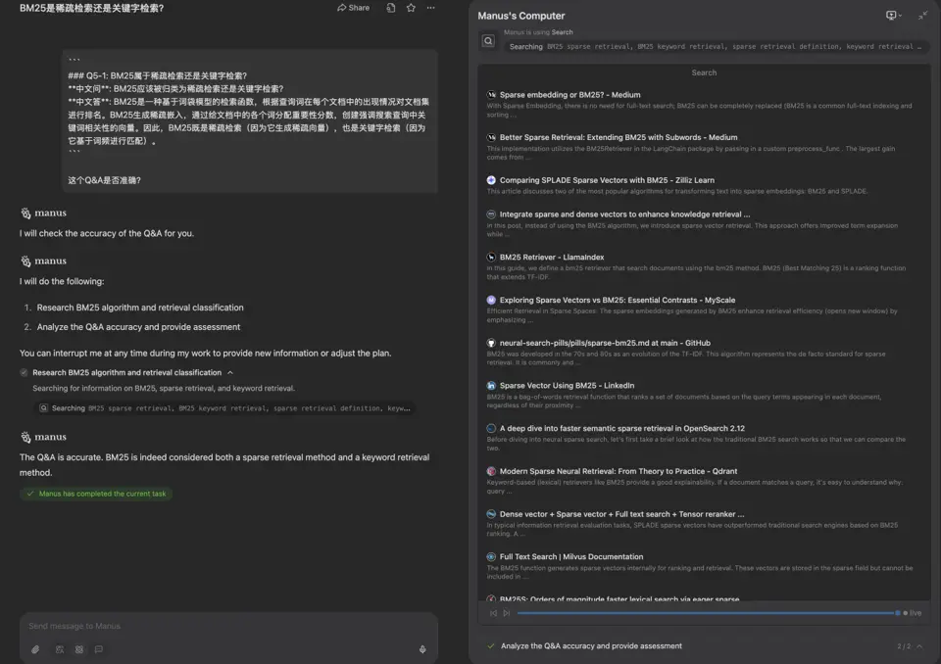This screenshot has width=941, height=664.
Task: Open neural-search-pills sparse-bm25.md GitHub result
Action: pyautogui.click(x=605, y=343)
